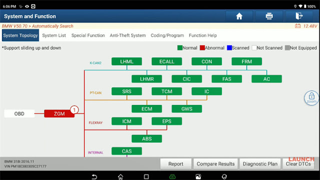Click the Report button
Screen dimensions: 320x180
coord(176,164)
